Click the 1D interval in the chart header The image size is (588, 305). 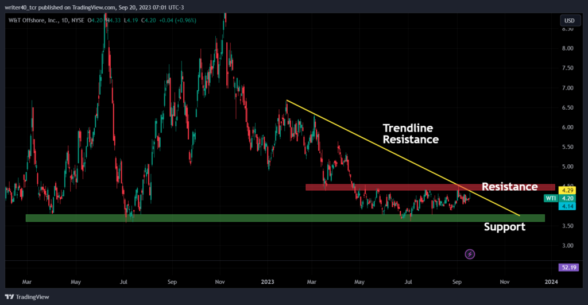[x=65, y=20]
